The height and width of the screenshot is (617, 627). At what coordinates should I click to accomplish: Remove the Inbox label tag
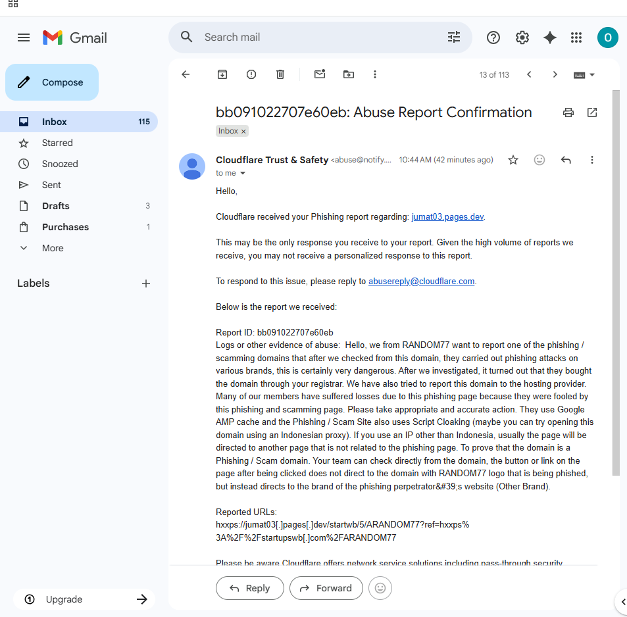pyautogui.click(x=243, y=131)
